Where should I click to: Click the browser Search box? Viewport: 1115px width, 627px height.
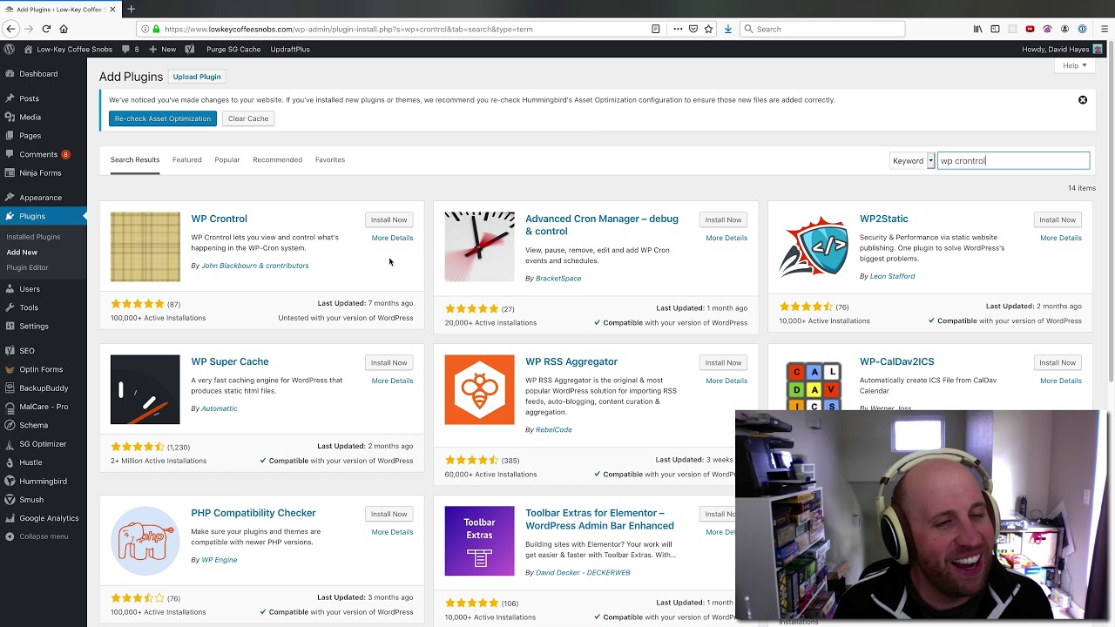822,29
